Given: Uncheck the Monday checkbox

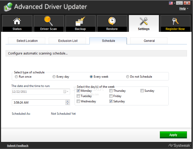Looking at the screenshot, I should pos(78,91).
